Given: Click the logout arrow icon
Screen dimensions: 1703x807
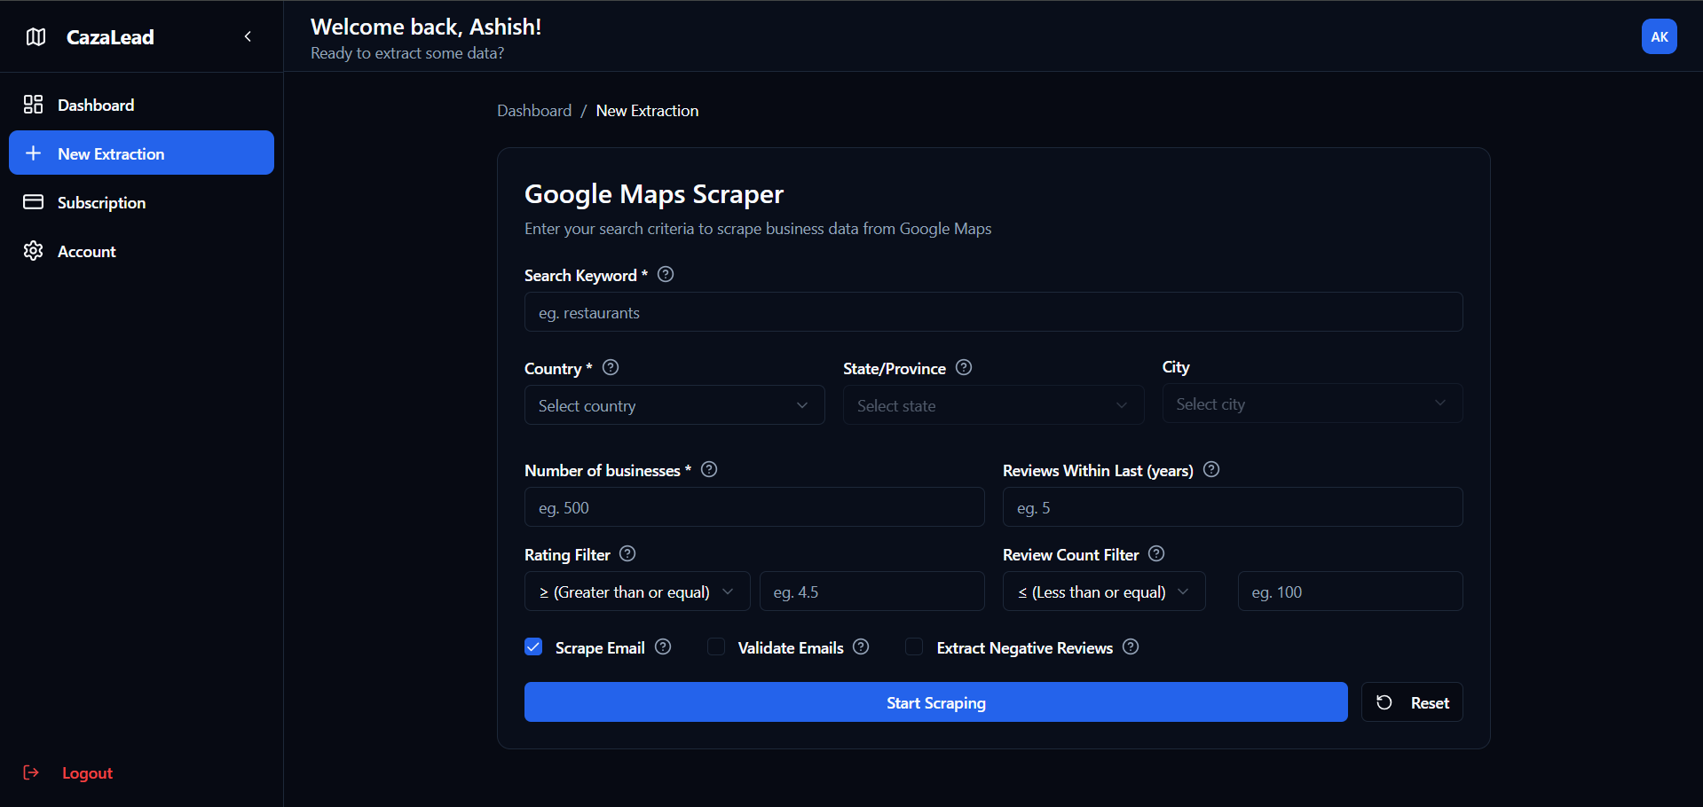Looking at the screenshot, I should (x=32, y=772).
